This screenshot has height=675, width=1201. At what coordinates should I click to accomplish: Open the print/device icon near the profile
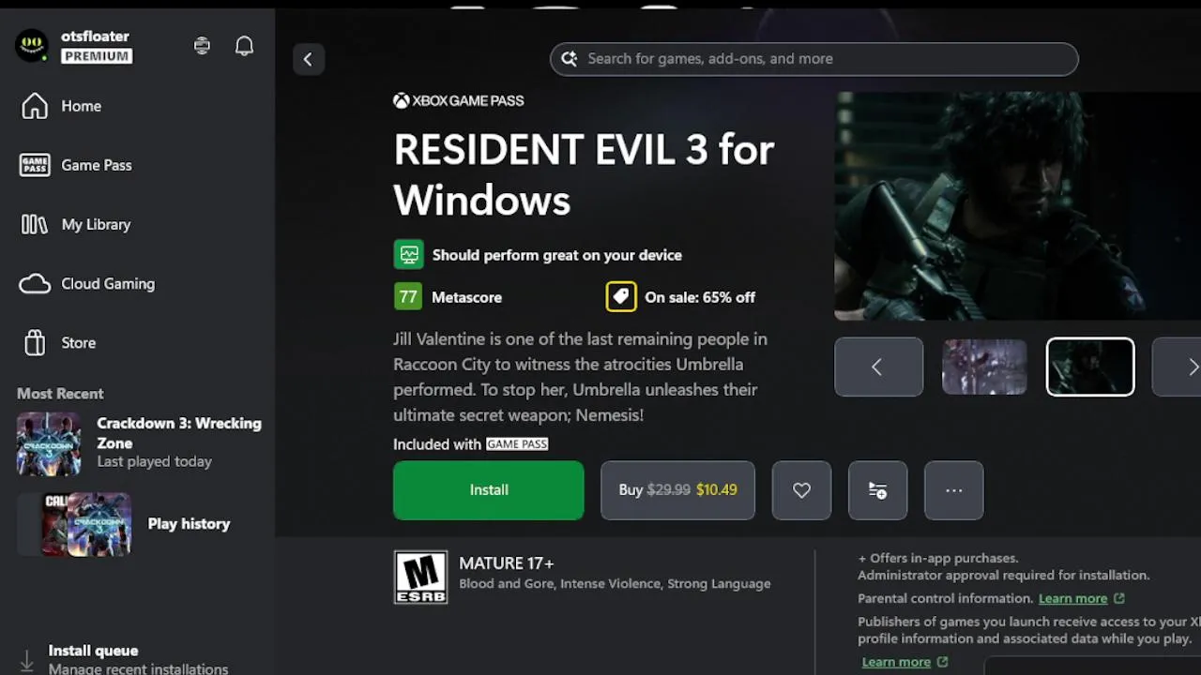coord(202,46)
